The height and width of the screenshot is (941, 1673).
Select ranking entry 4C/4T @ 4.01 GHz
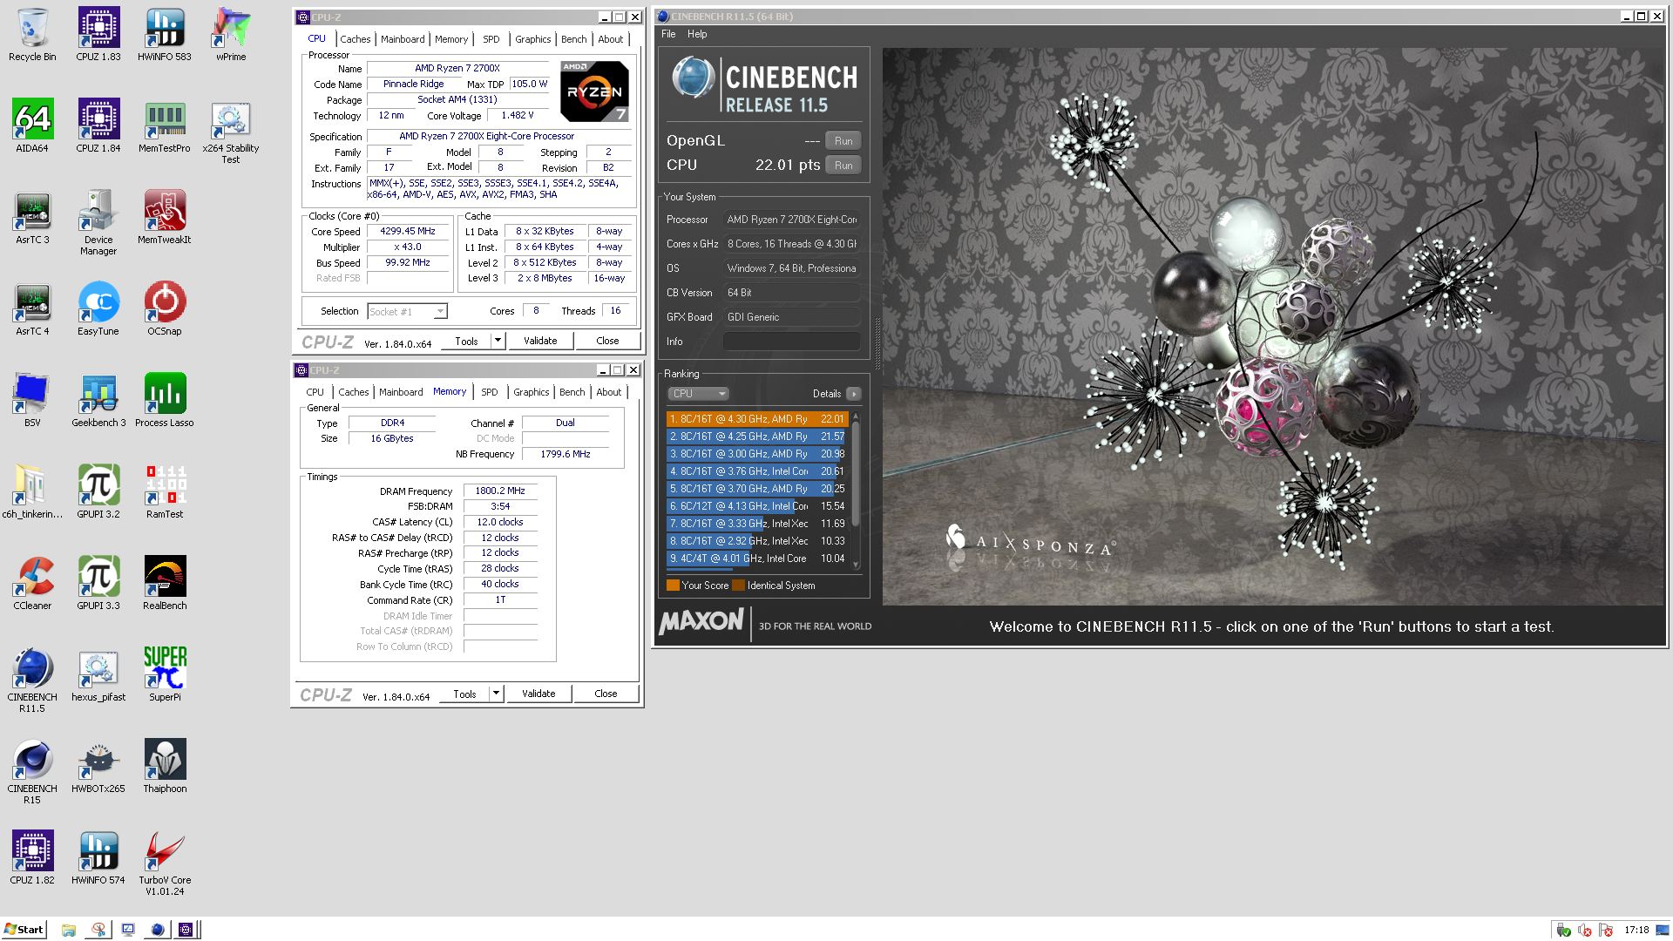pyautogui.click(x=757, y=559)
